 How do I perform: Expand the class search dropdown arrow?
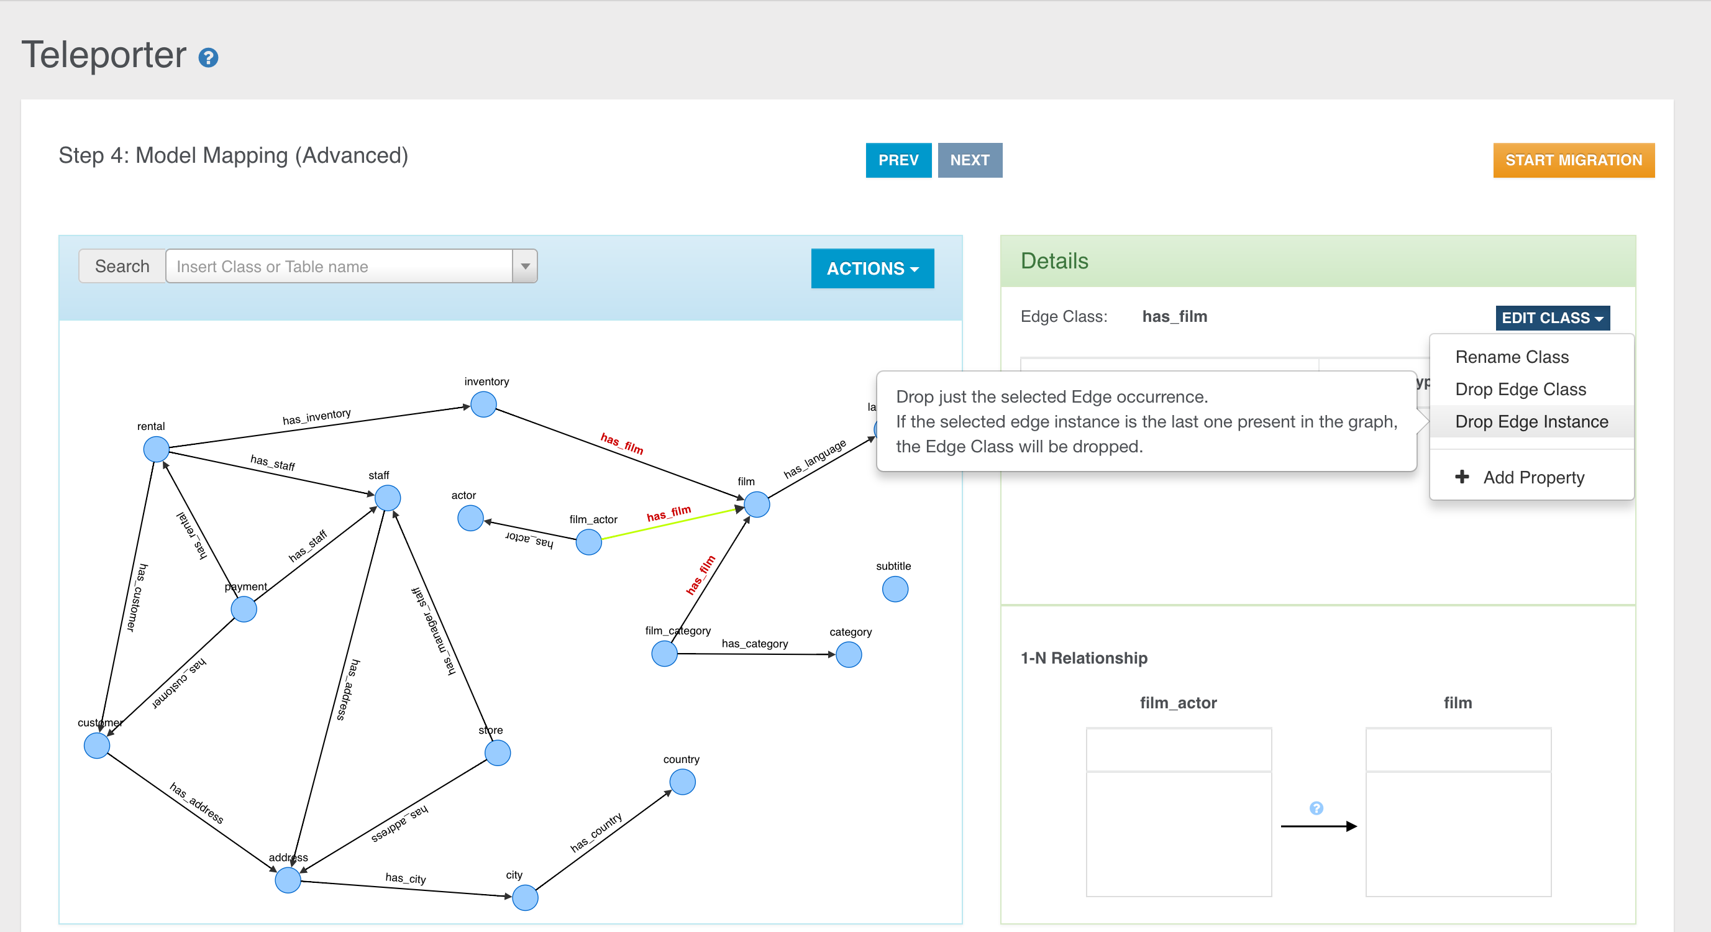pyautogui.click(x=525, y=267)
